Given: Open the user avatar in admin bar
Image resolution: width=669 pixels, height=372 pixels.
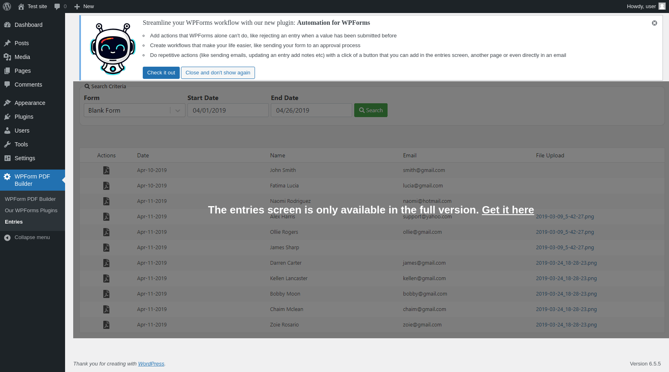Looking at the screenshot, I should pyautogui.click(x=662, y=6).
